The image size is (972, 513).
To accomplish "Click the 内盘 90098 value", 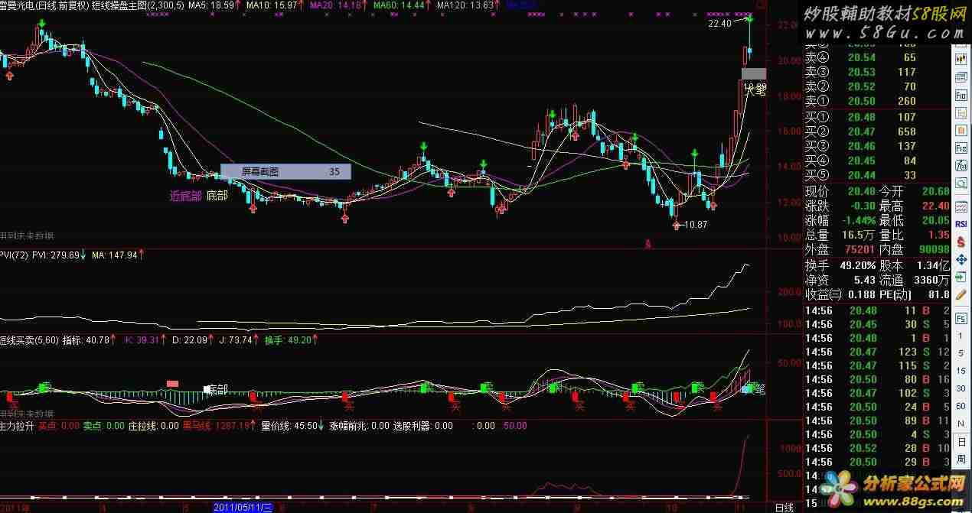I will (932, 249).
